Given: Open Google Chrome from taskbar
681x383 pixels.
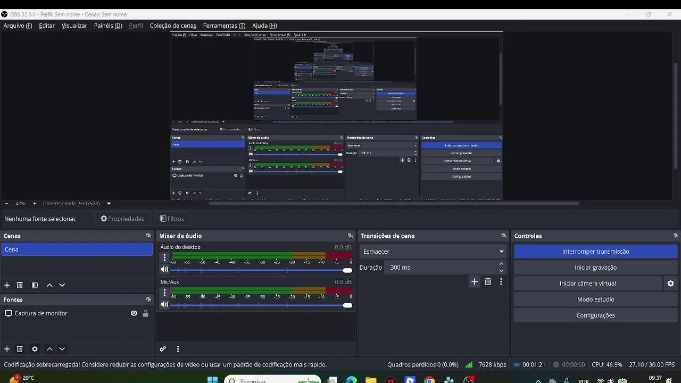Looking at the screenshot, I should 429,380.
